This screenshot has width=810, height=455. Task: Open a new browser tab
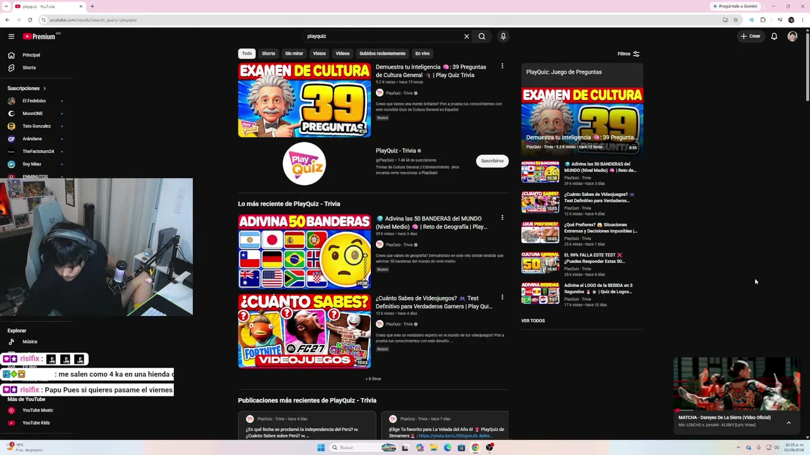(x=92, y=6)
